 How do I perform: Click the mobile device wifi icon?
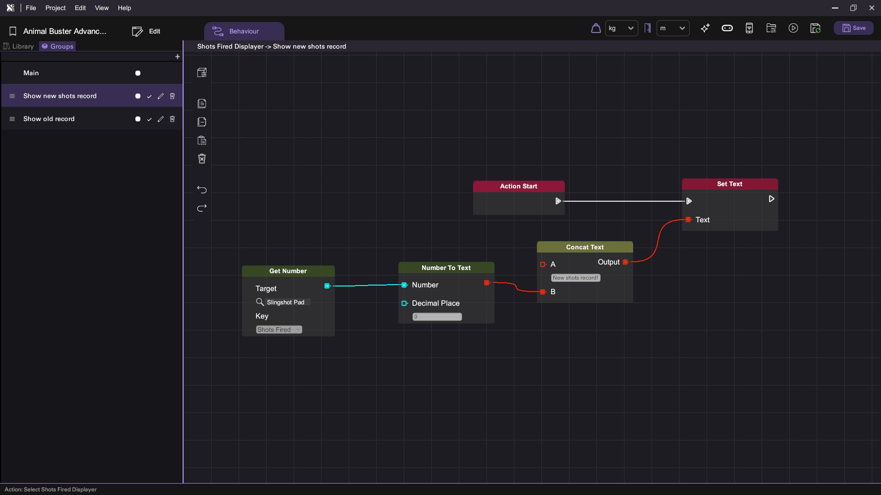coord(749,28)
